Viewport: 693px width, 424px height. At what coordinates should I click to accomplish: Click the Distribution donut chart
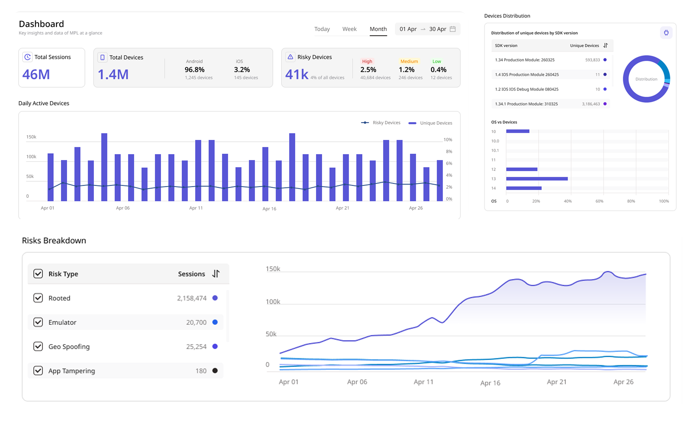pos(646,79)
